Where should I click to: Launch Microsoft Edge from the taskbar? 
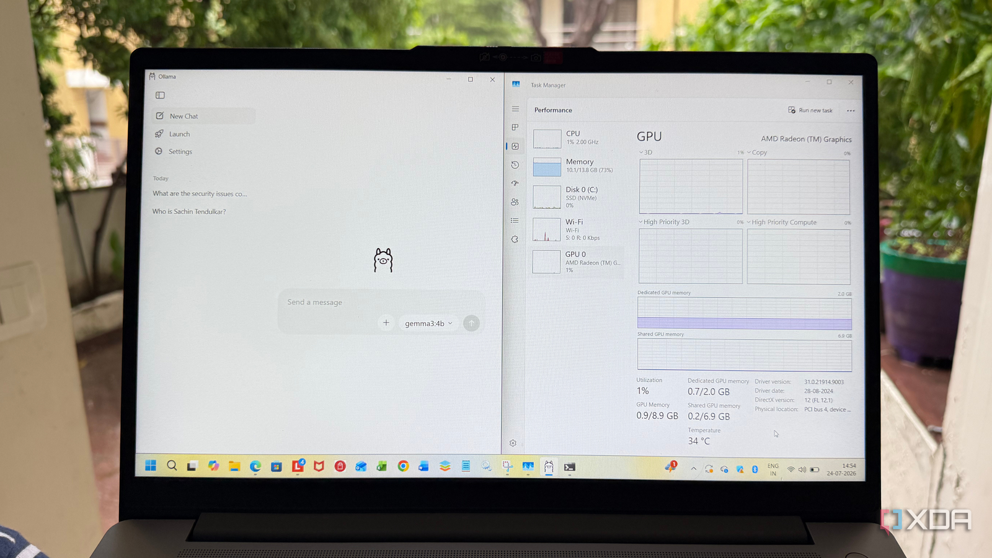pos(255,466)
